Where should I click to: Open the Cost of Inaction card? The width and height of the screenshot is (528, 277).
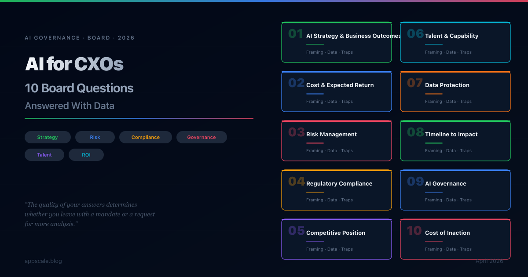pos(455,240)
